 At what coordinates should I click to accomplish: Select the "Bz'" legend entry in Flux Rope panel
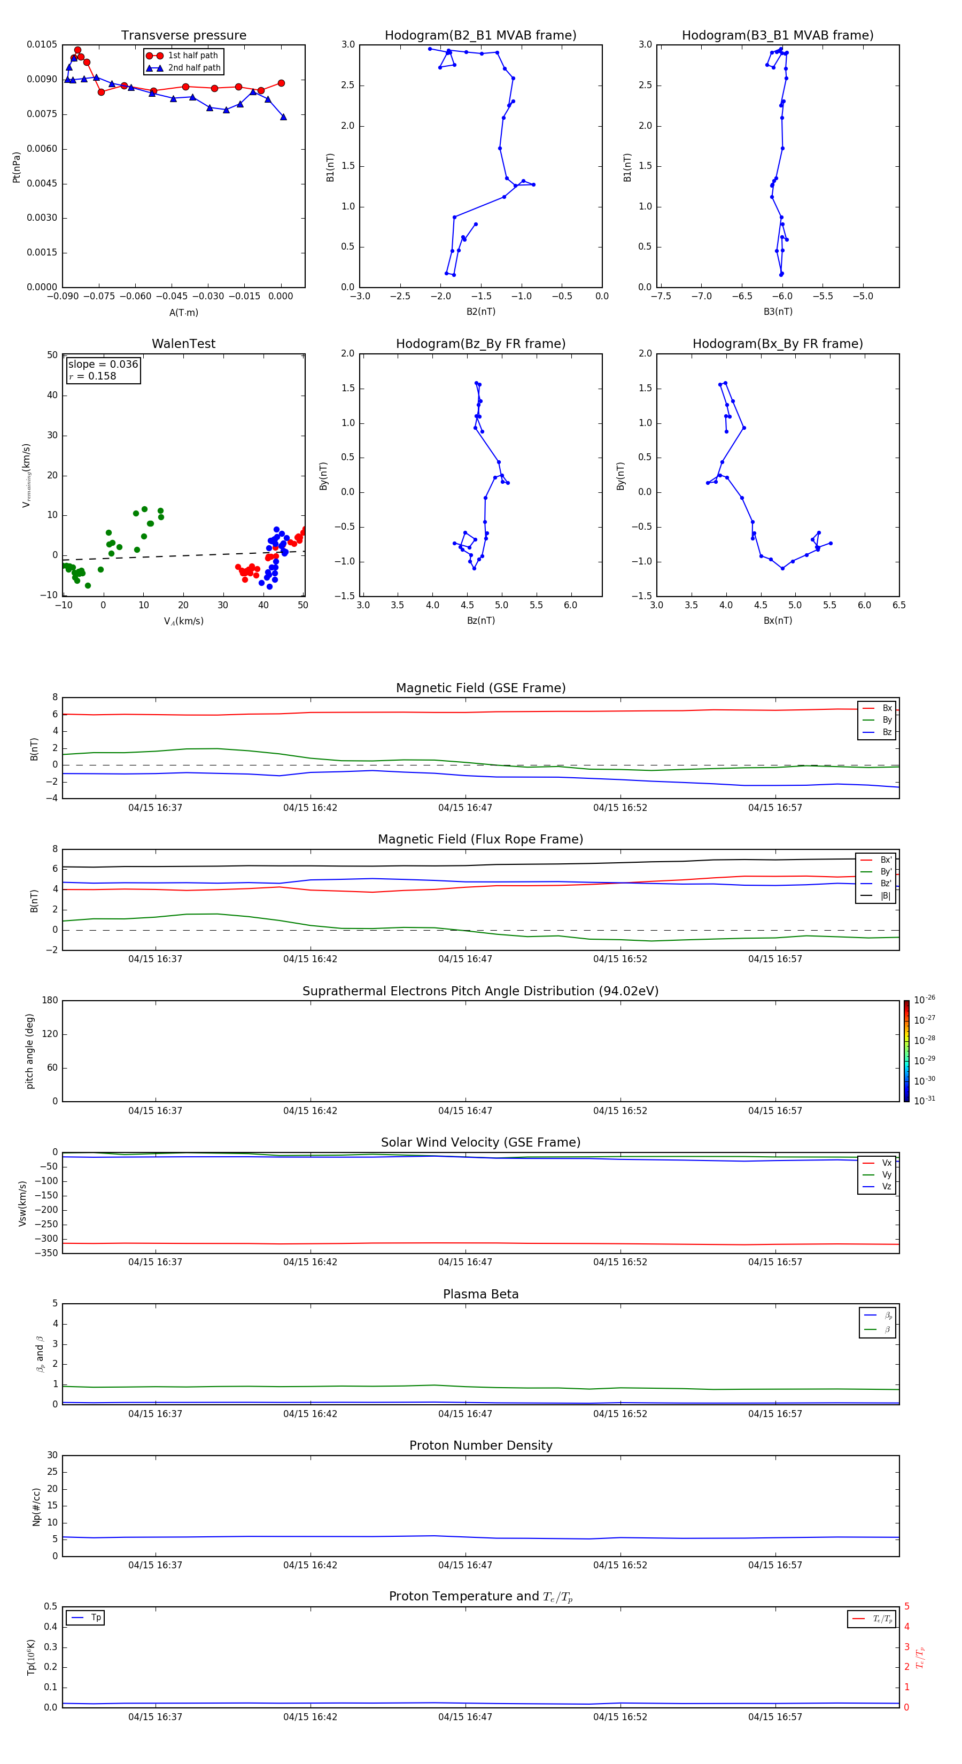(x=876, y=884)
